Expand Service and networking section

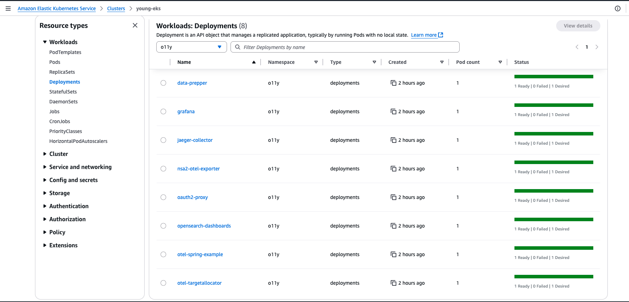(45, 167)
